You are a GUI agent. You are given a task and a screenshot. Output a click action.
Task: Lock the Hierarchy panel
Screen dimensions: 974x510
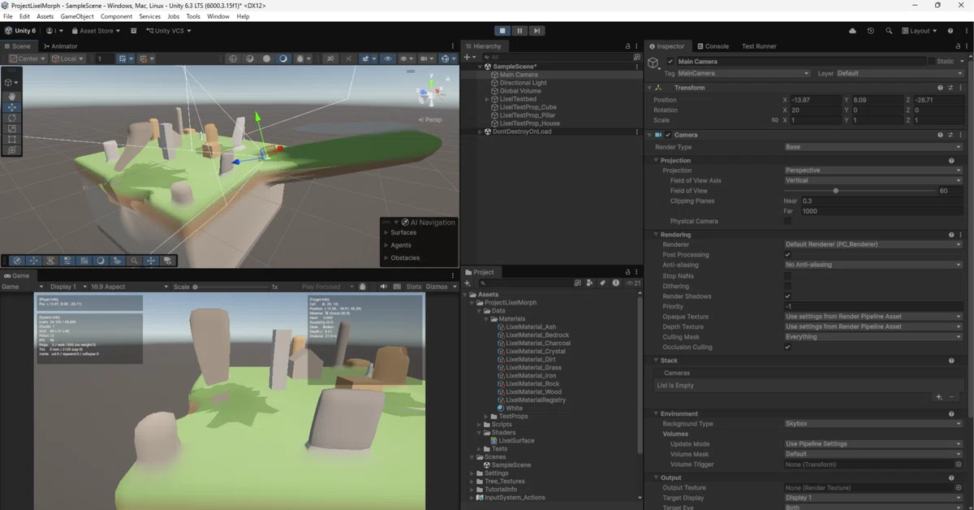point(627,46)
